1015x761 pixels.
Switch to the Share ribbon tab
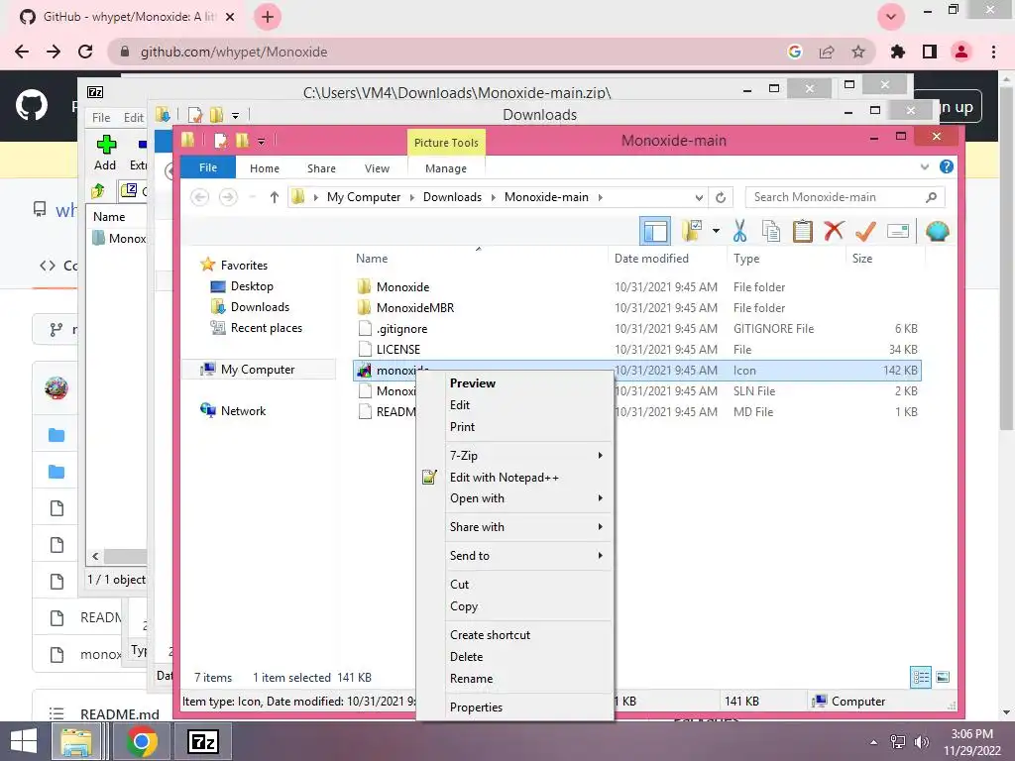pyautogui.click(x=321, y=168)
